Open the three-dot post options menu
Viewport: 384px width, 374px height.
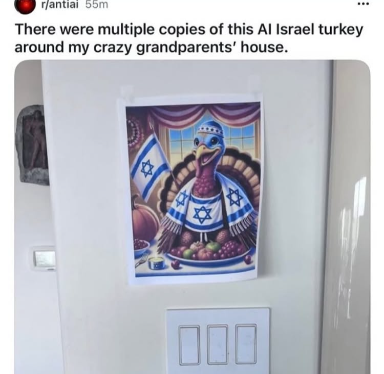coord(363,4)
